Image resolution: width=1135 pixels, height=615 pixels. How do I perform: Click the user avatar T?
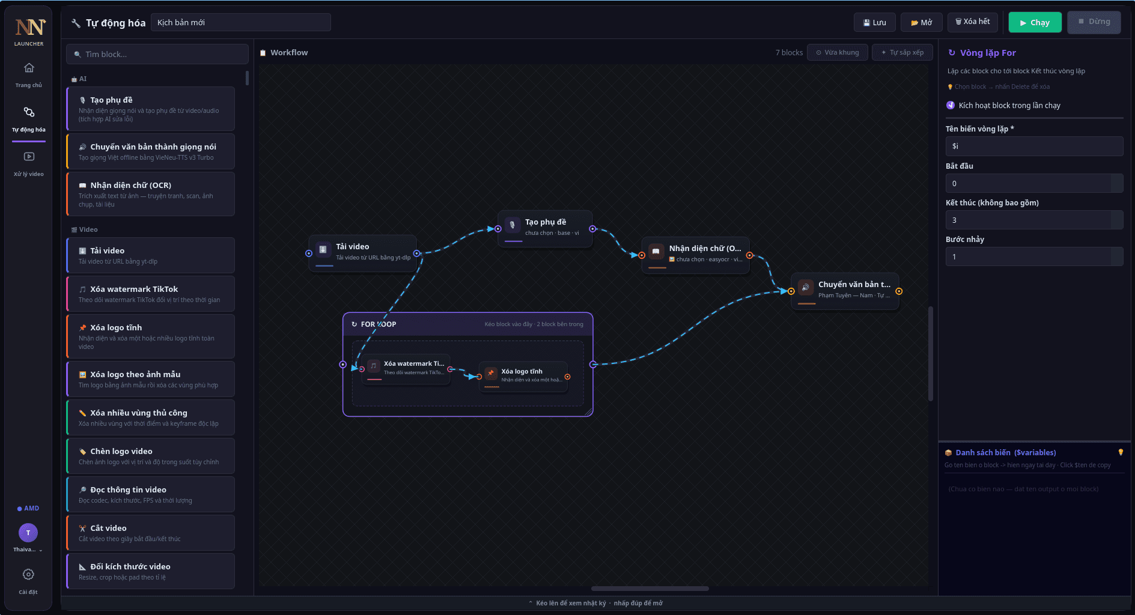click(28, 533)
